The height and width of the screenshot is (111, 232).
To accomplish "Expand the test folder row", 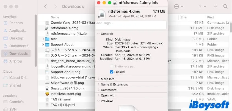I will click(x=43, y=39).
